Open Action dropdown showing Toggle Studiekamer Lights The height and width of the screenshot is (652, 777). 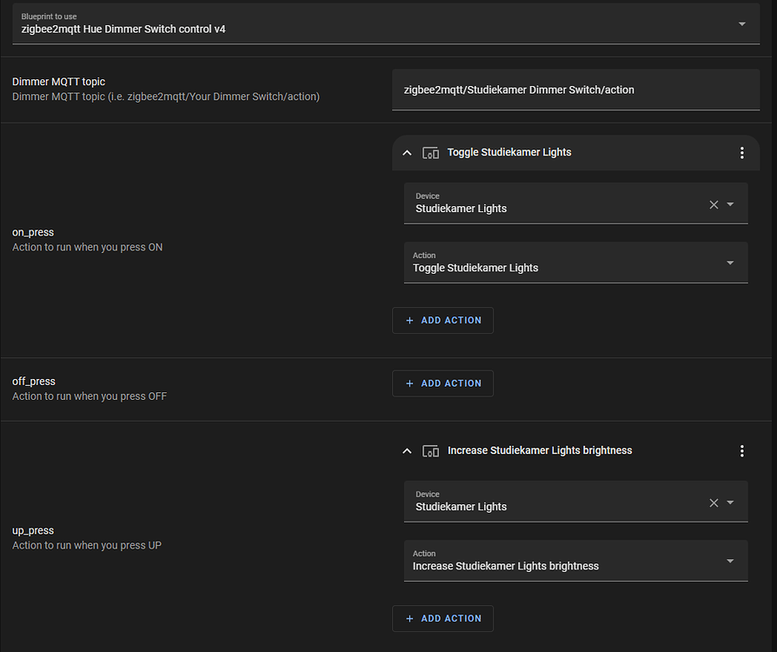[x=730, y=263]
